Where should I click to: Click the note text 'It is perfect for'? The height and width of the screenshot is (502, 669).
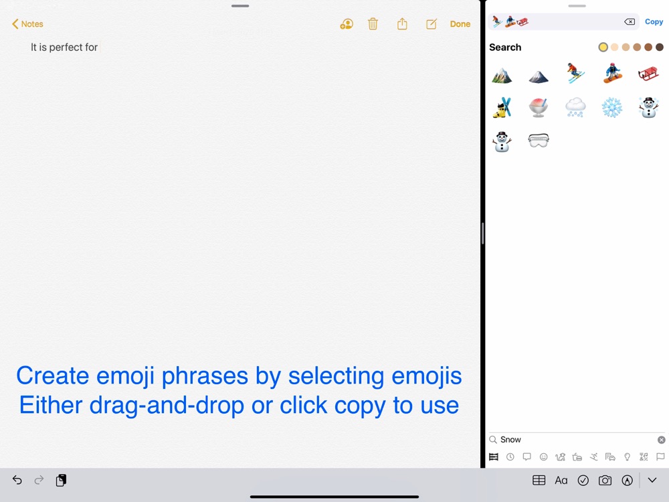tap(64, 47)
